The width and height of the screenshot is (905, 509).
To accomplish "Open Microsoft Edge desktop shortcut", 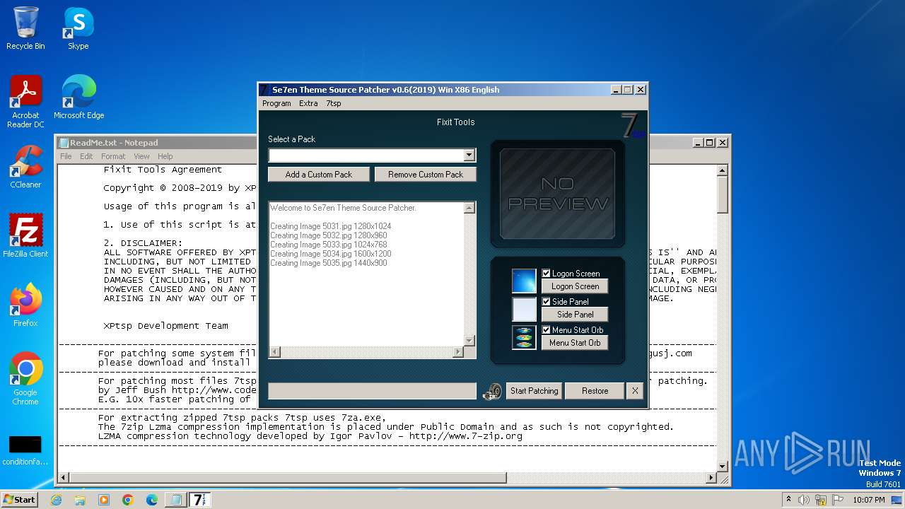I will pyautogui.click(x=78, y=98).
